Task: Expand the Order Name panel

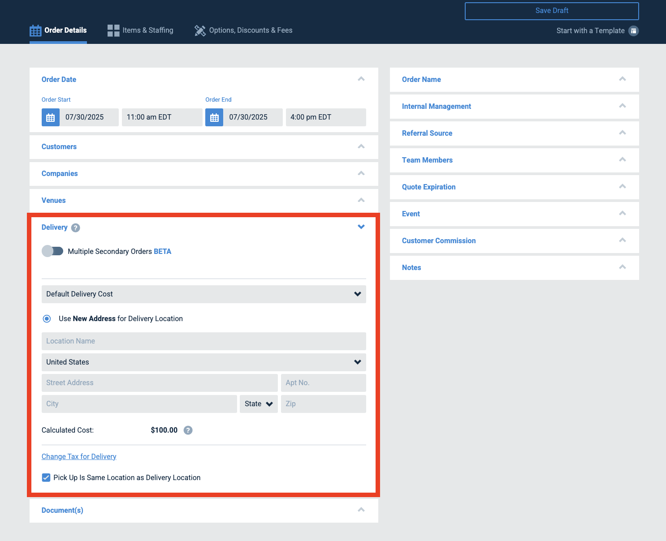Action: [515, 80]
